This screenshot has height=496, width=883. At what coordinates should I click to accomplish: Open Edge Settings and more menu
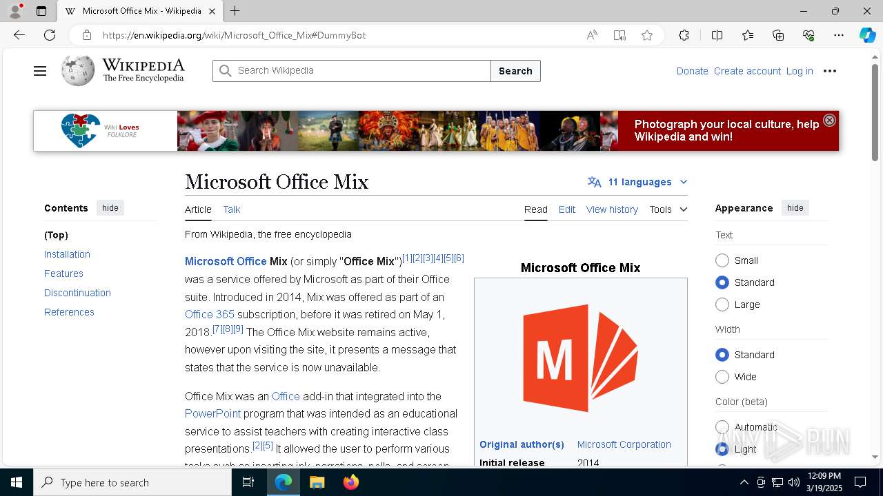click(839, 35)
